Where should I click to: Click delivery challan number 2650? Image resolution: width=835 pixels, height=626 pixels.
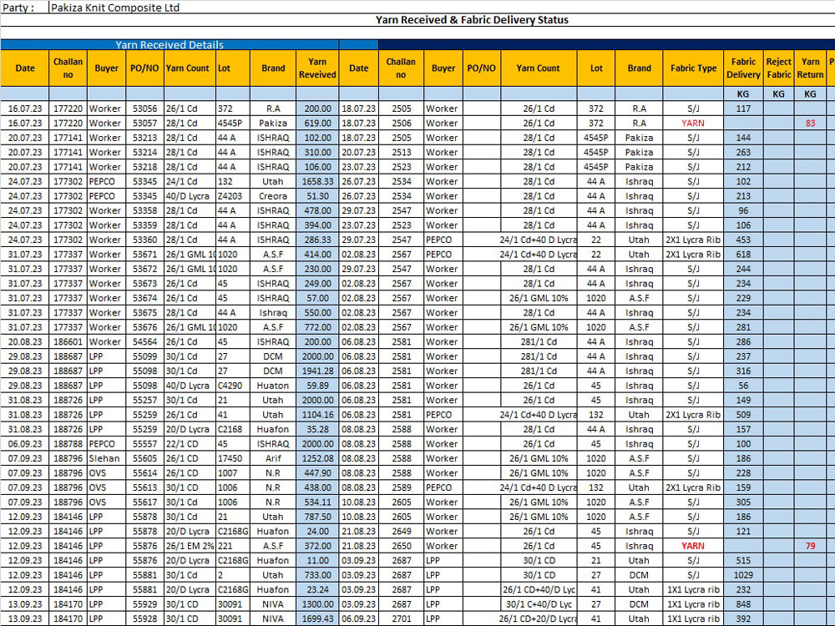(401, 546)
